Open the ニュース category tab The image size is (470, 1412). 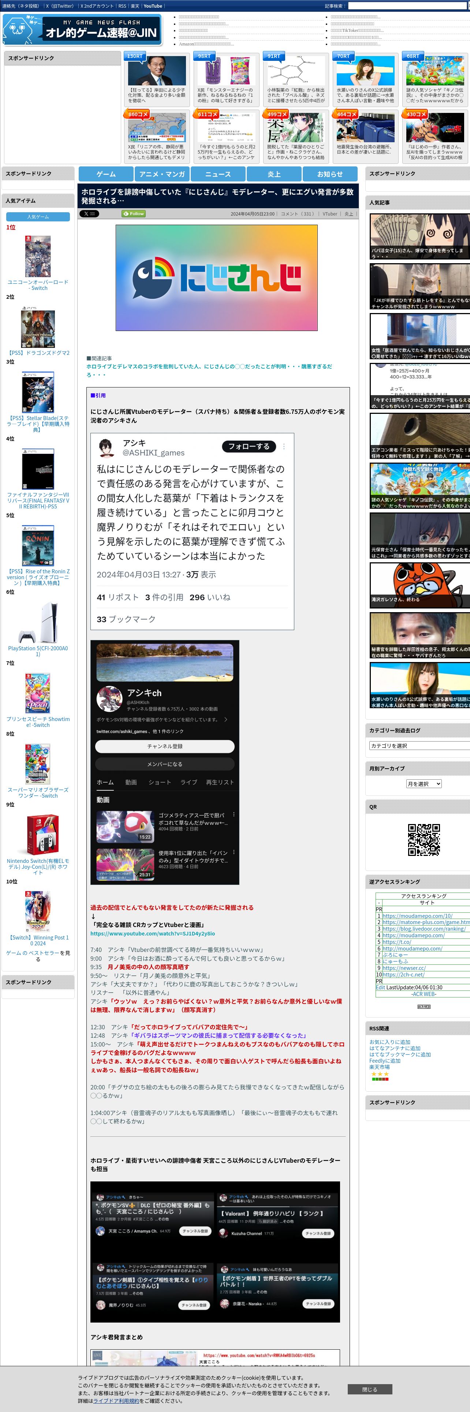(x=218, y=174)
